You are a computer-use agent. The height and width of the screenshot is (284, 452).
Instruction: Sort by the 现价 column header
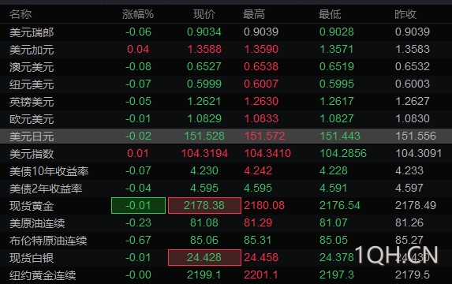pos(204,14)
